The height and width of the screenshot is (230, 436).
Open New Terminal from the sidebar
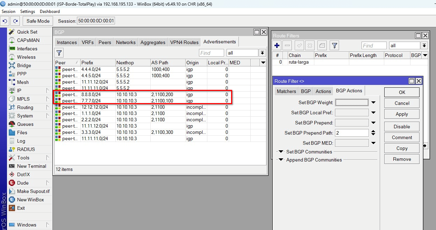coord(31,166)
